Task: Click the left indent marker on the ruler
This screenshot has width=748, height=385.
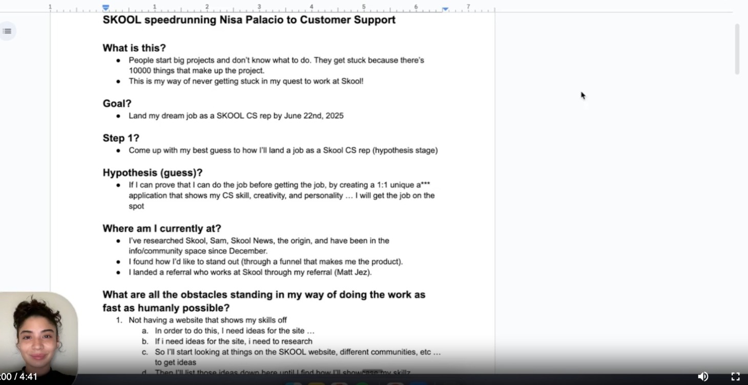Action: tap(106, 8)
